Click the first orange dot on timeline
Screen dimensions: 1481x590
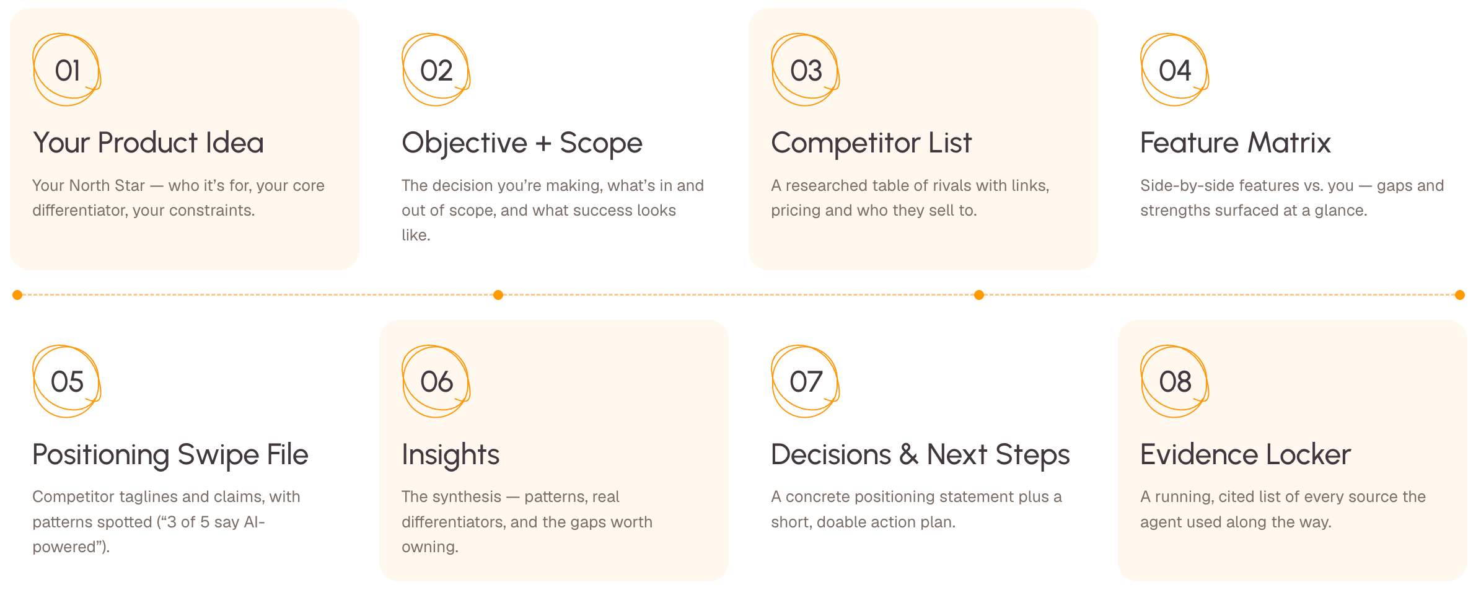click(x=17, y=295)
